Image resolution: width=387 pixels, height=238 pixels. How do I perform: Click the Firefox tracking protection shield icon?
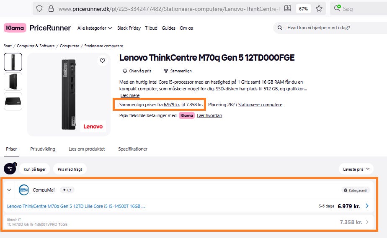(39, 8)
